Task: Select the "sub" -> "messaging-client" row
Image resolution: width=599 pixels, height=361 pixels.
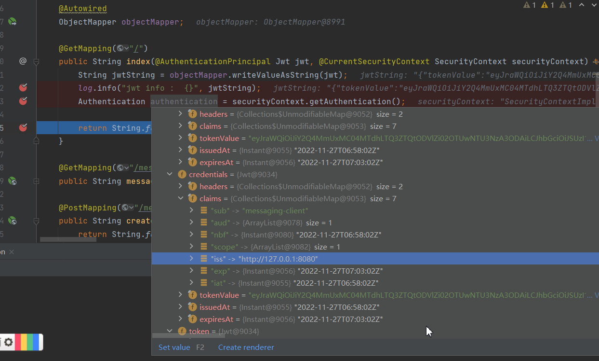Action: point(375,210)
